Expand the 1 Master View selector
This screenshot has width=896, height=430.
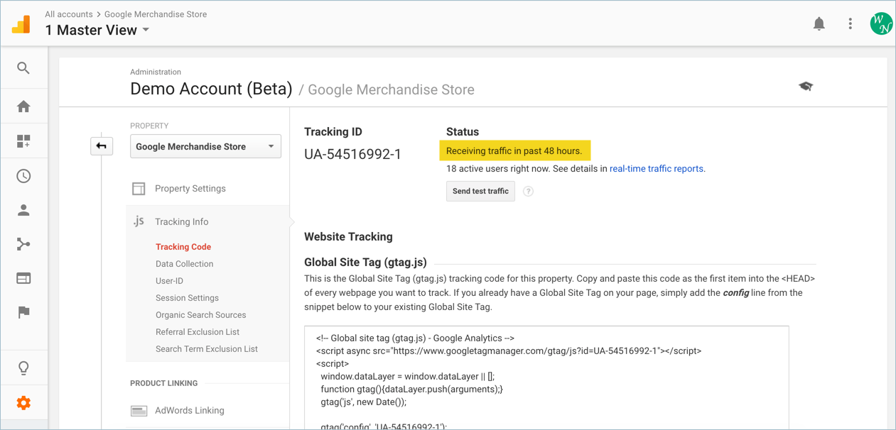97,30
